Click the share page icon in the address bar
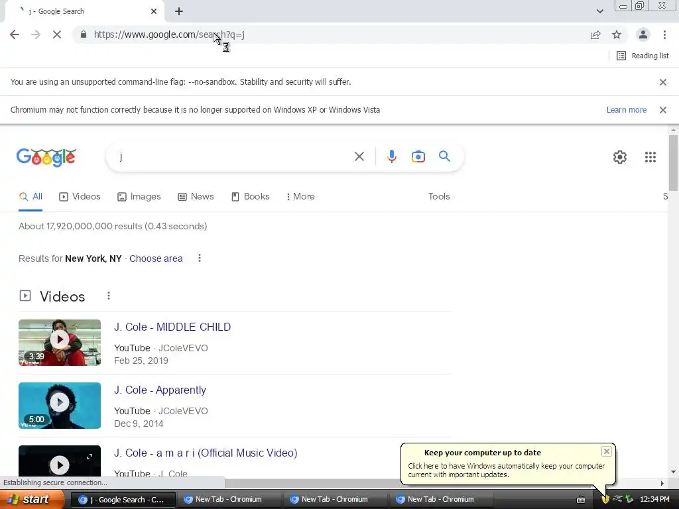Image resolution: width=679 pixels, height=509 pixels. pos(595,34)
